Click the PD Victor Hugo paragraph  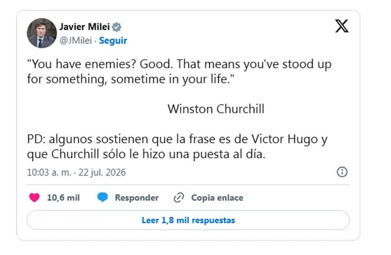point(177,146)
